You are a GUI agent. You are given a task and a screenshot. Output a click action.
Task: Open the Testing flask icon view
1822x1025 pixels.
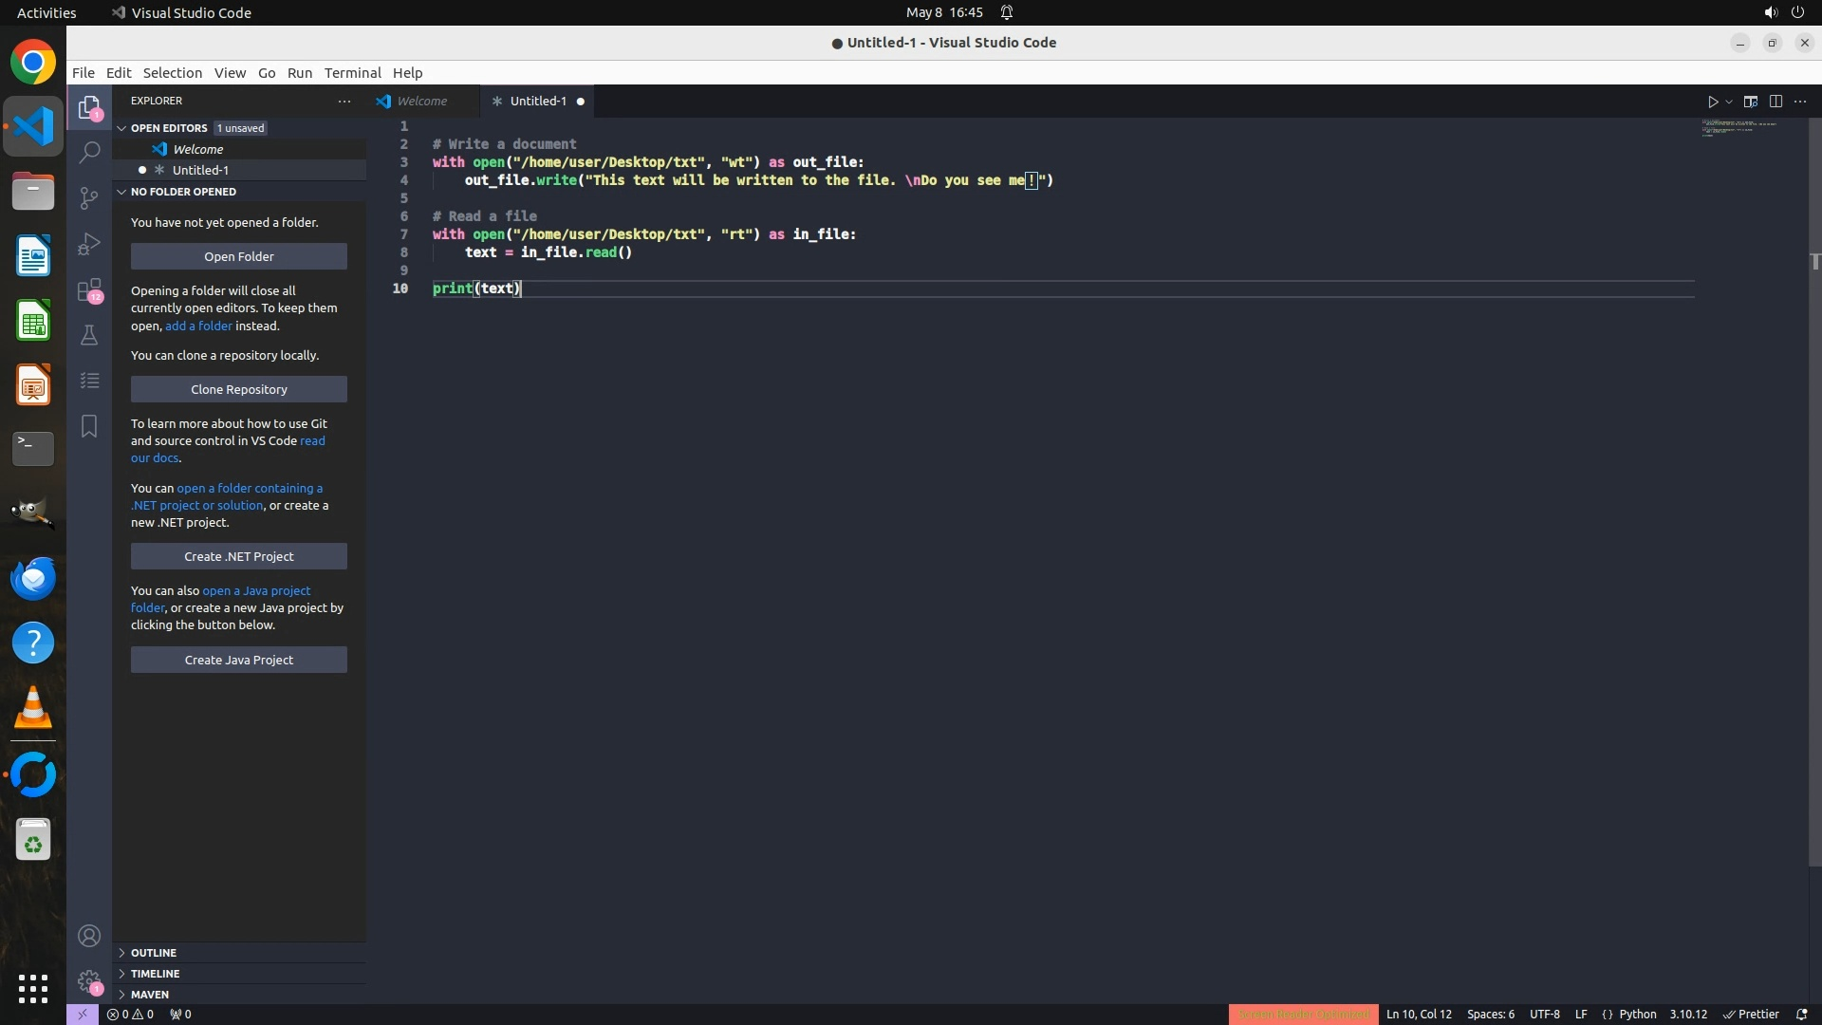pos(89,335)
